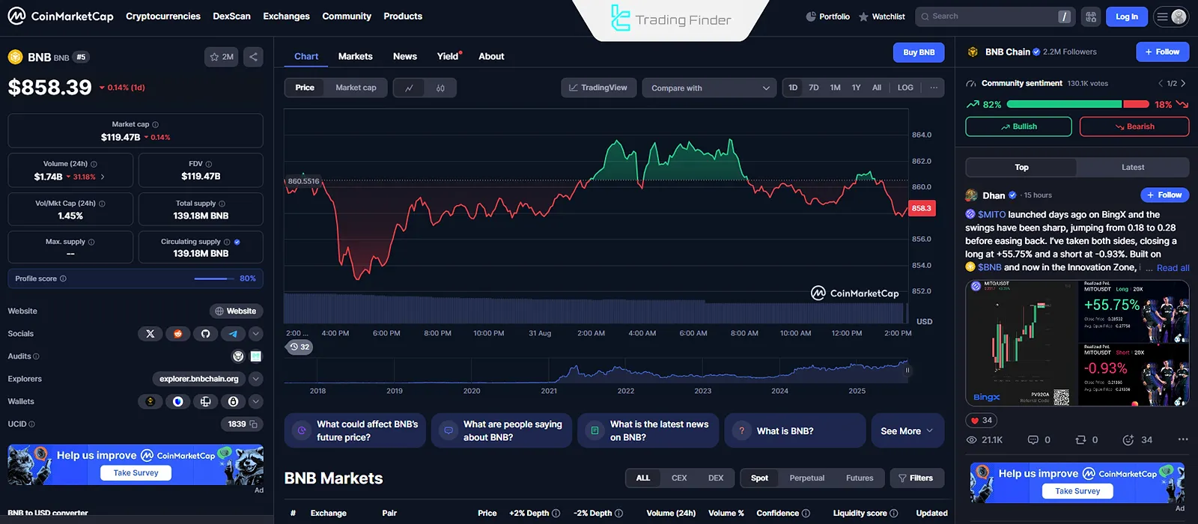Open the Compare with dropdown
The image size is (1198, 524).
[x=709, y=88]
